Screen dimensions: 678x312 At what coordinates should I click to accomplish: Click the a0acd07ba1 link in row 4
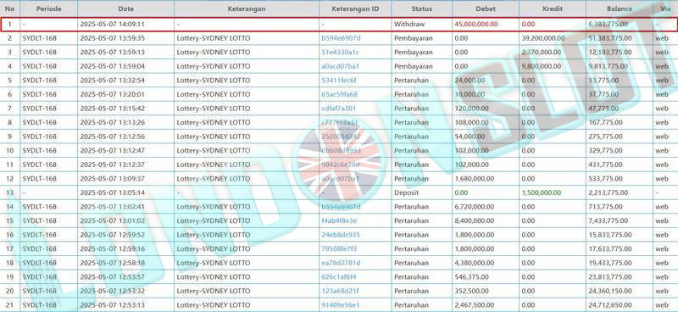[341, 66]
